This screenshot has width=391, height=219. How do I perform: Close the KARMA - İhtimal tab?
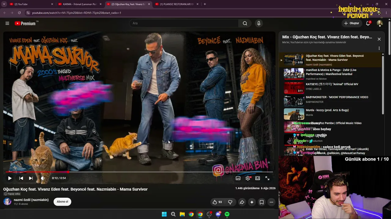point(101,4)
